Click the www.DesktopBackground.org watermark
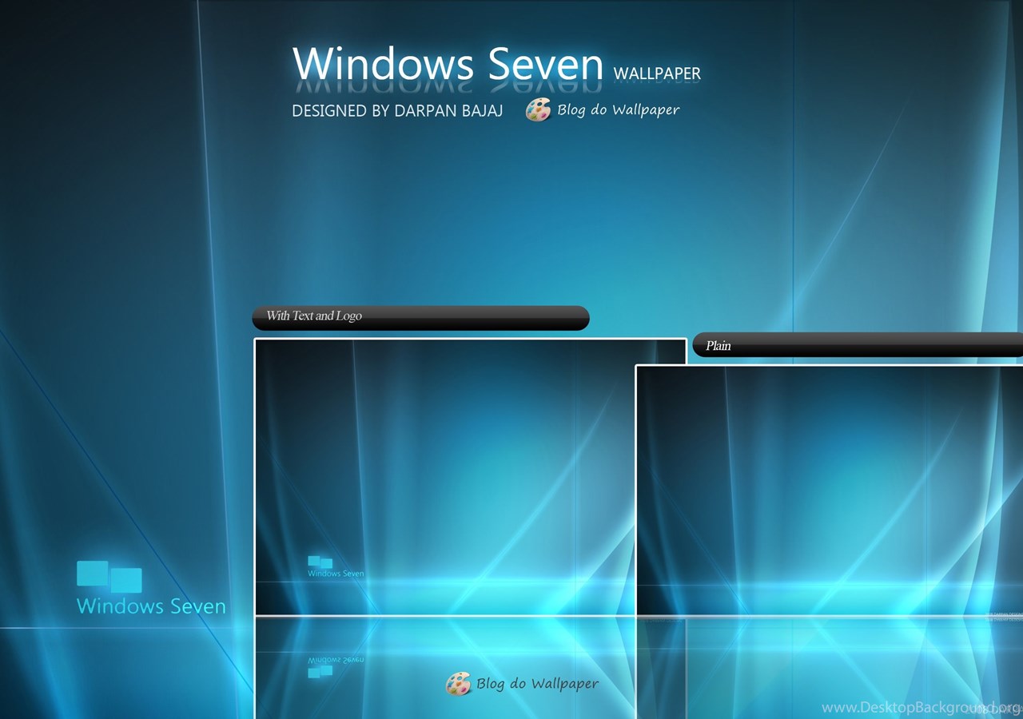 [x=921, y=708]
